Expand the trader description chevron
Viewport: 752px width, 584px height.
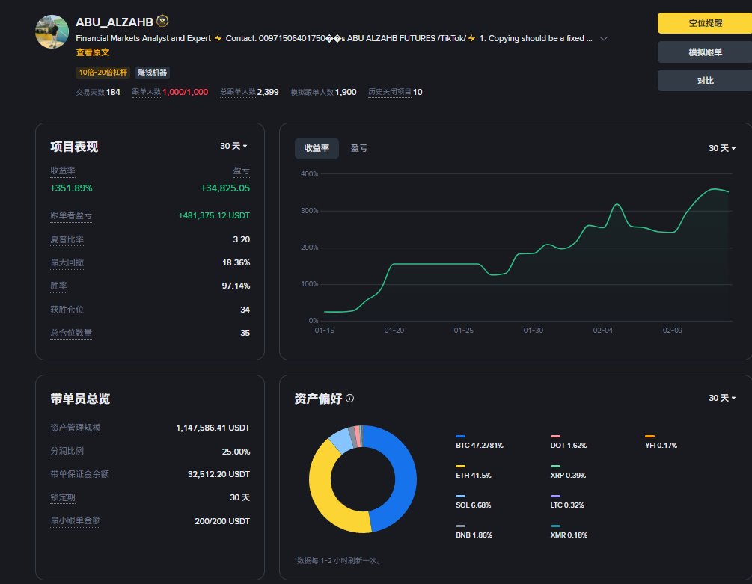pos(604,38)
